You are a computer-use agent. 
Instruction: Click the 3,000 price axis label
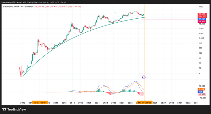(x=201, y=34)
